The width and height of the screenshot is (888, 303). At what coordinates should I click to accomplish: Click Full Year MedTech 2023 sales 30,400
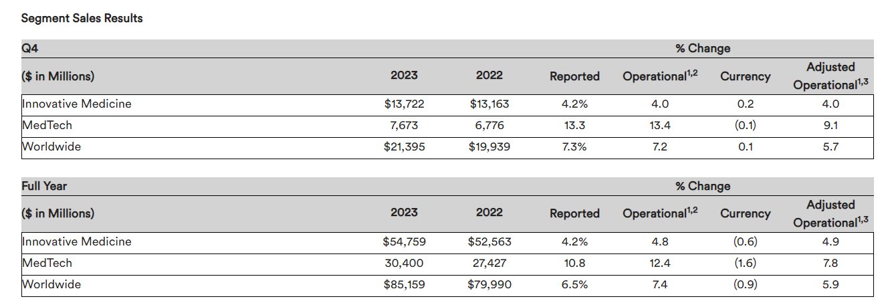403,263
